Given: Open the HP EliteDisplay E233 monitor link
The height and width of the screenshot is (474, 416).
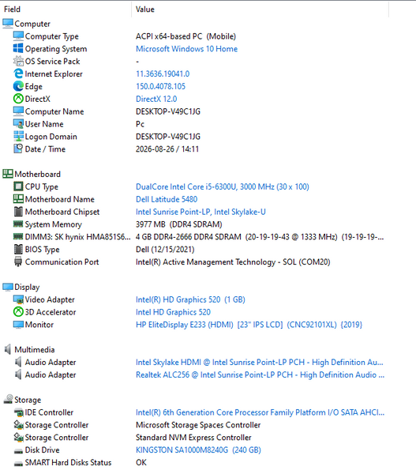Looking at the screenshot, I should click(249, 325).
